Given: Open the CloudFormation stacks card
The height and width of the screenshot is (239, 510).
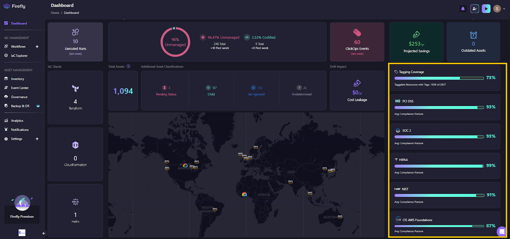Looking at the screenshot, I should pos(75,154).
